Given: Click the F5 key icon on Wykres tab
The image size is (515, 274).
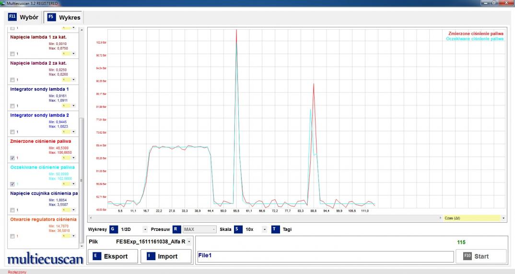Looking at the screenshot, I should pos(51,18).
